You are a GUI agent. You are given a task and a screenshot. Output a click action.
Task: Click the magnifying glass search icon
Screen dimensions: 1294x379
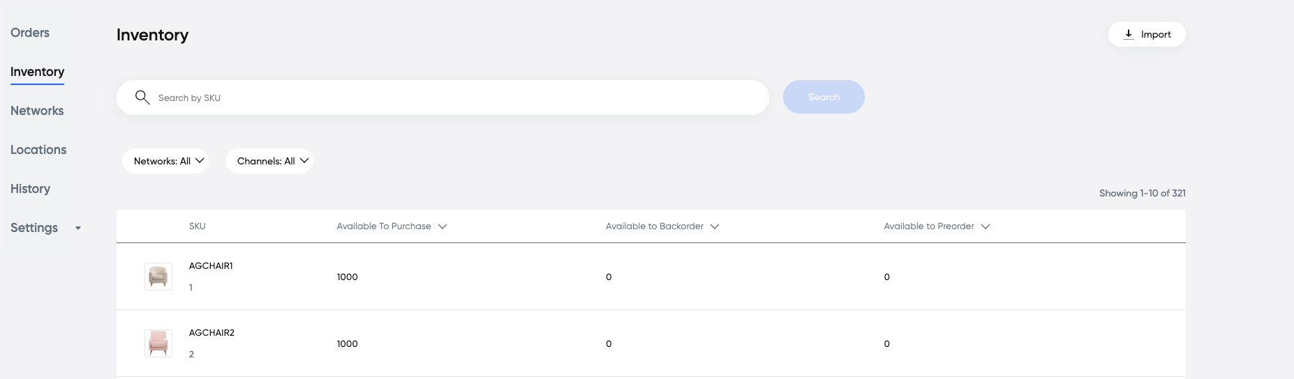tap(142, 98)
